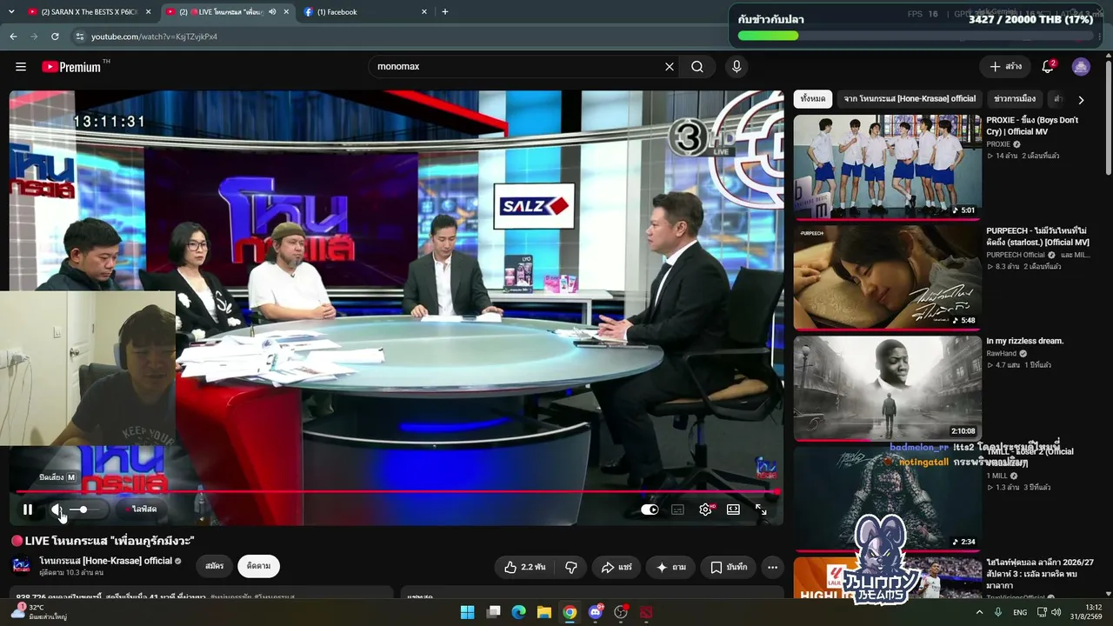Open the PURPEECH starlost video thumbnail

[887, 277]
